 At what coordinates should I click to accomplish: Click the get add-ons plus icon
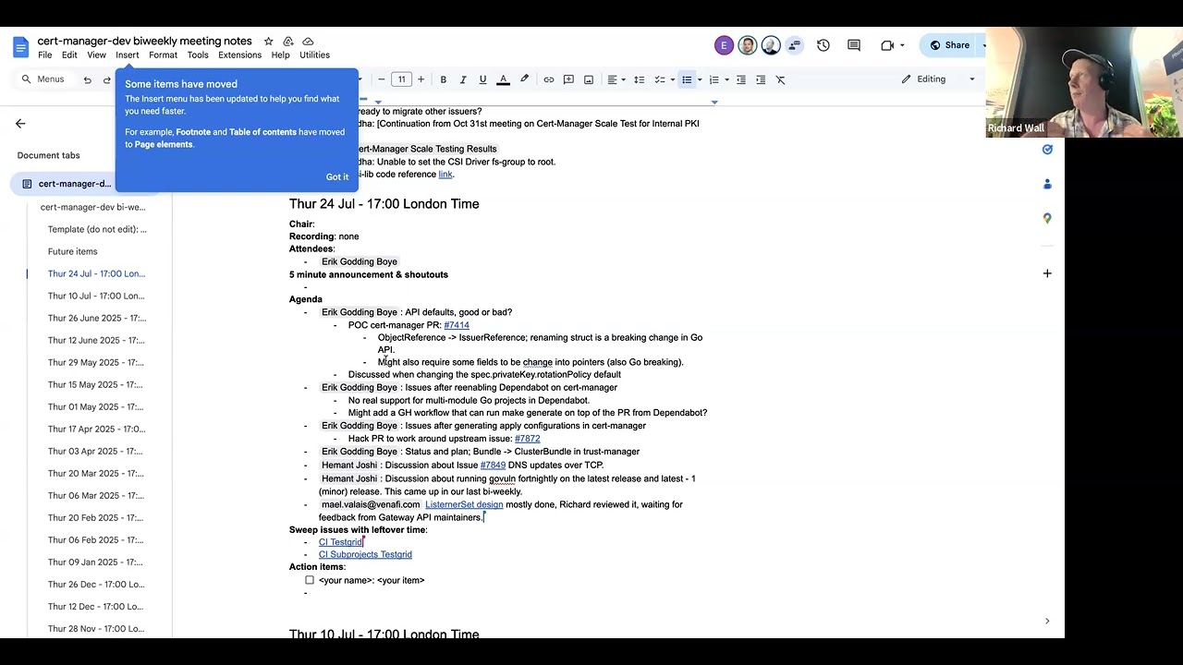(x=1047, y=273)
